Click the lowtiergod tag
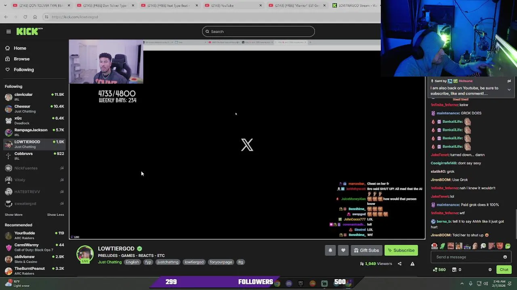Image resolution: width=517 pixels, height=290 pixels. [x=194, y=262]
